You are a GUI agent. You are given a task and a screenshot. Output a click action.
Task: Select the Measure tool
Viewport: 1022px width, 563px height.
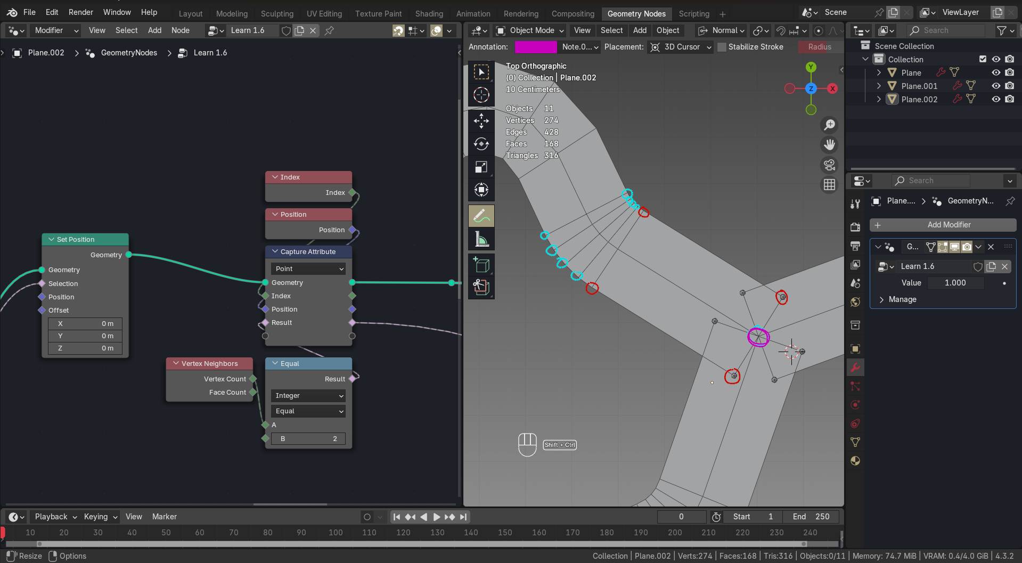pos(481,239)
